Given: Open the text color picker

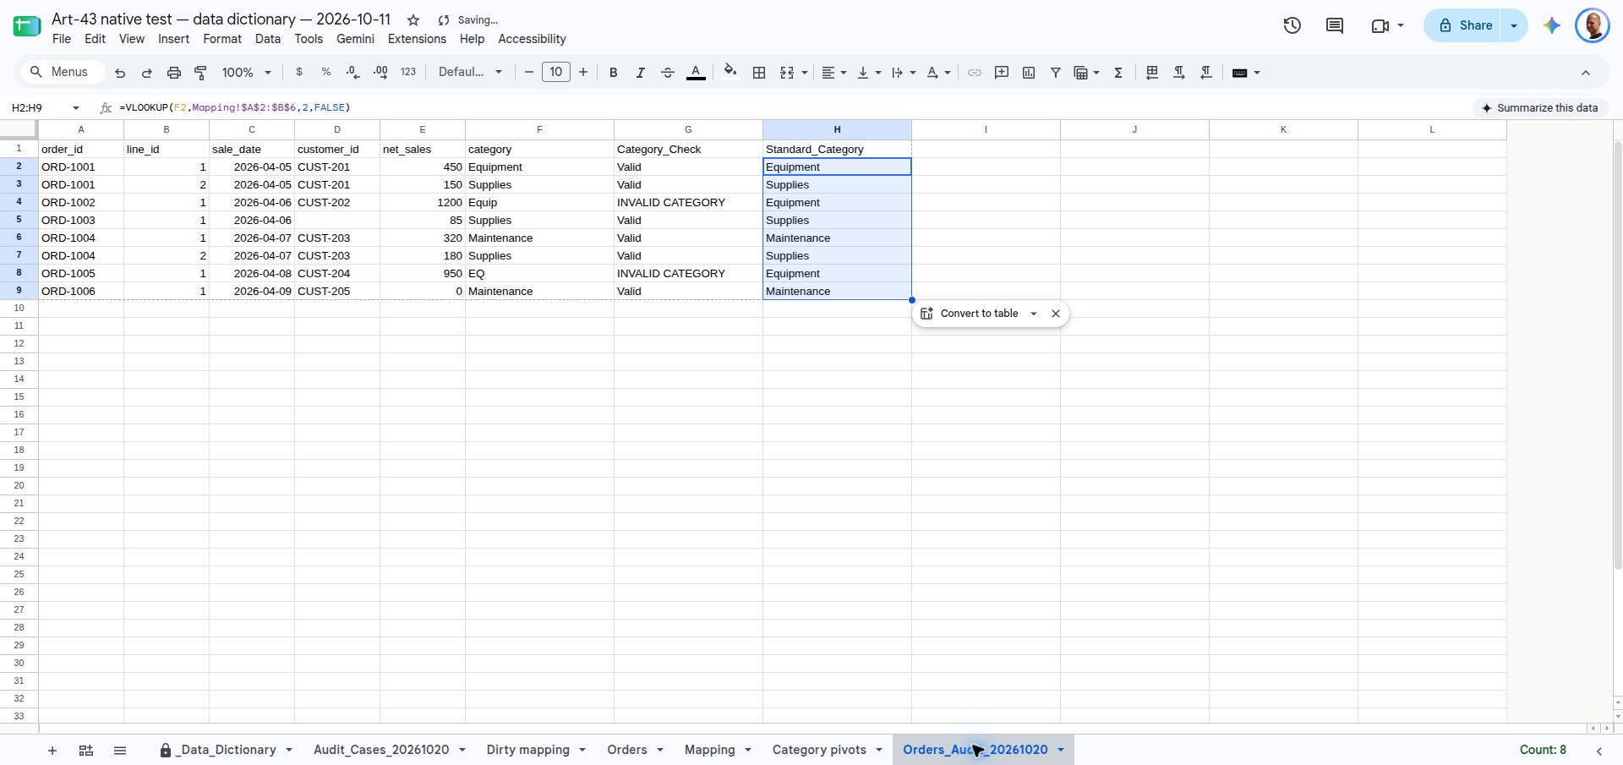Looking at the screenshot, I should (696, 73).
